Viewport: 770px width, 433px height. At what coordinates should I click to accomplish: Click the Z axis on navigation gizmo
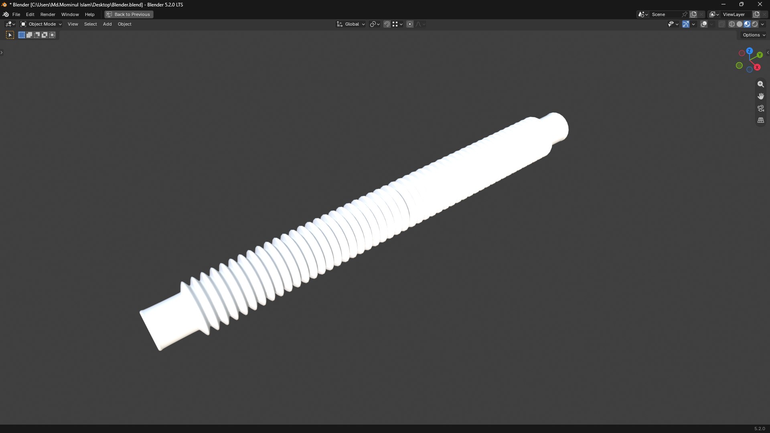click(x=750, y=51)
